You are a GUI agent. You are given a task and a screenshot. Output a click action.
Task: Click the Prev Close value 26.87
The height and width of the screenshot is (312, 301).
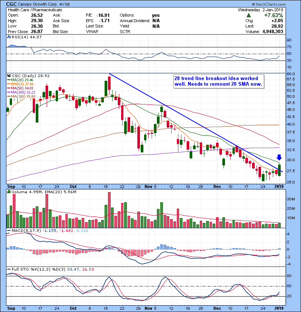[x=37, y=32]
